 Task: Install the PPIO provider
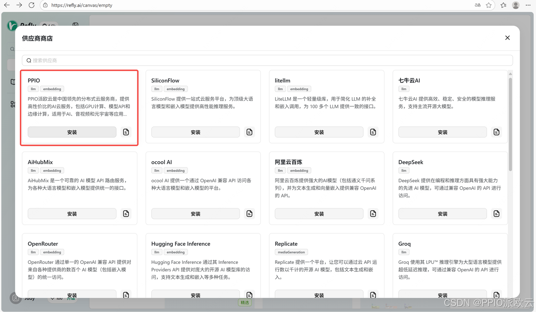(x=72, y=132)
